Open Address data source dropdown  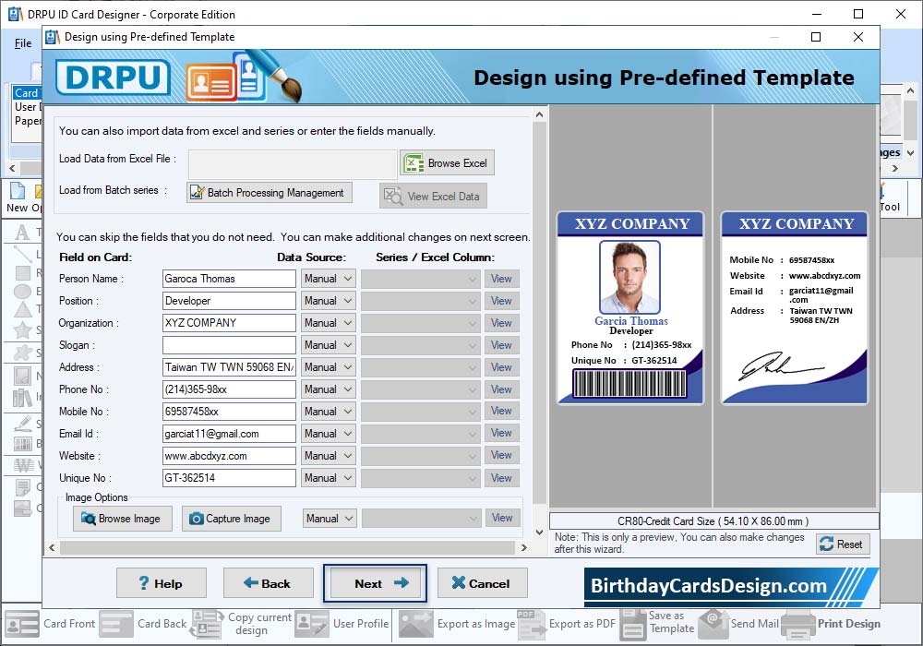pyautogui.click(x=329, y=367)
